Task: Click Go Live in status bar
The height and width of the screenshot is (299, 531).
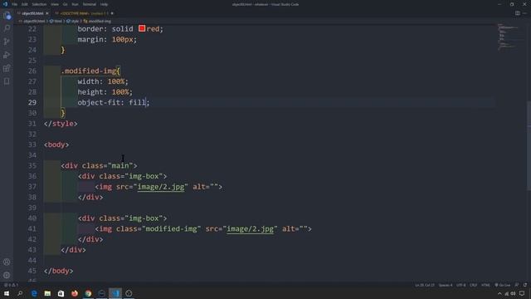Action: [502, 285]
